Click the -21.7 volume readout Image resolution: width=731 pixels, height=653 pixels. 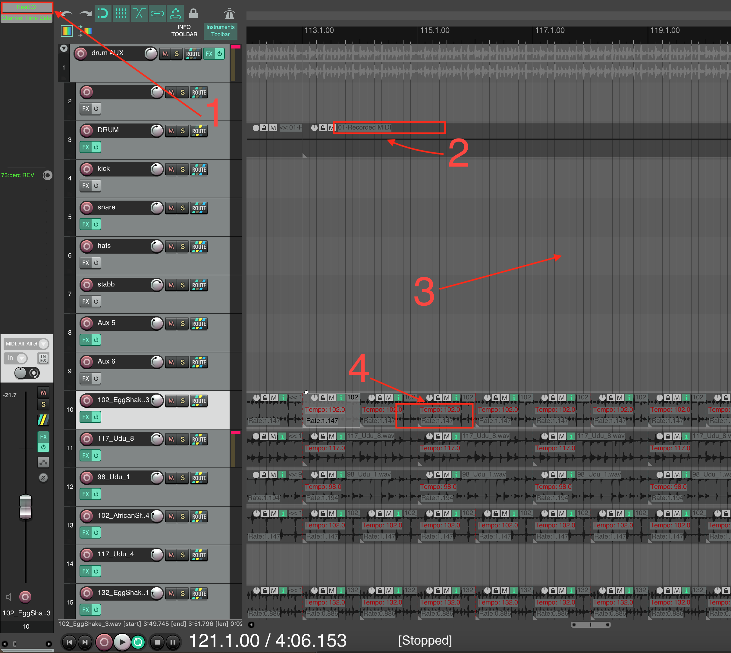(10, 395)
